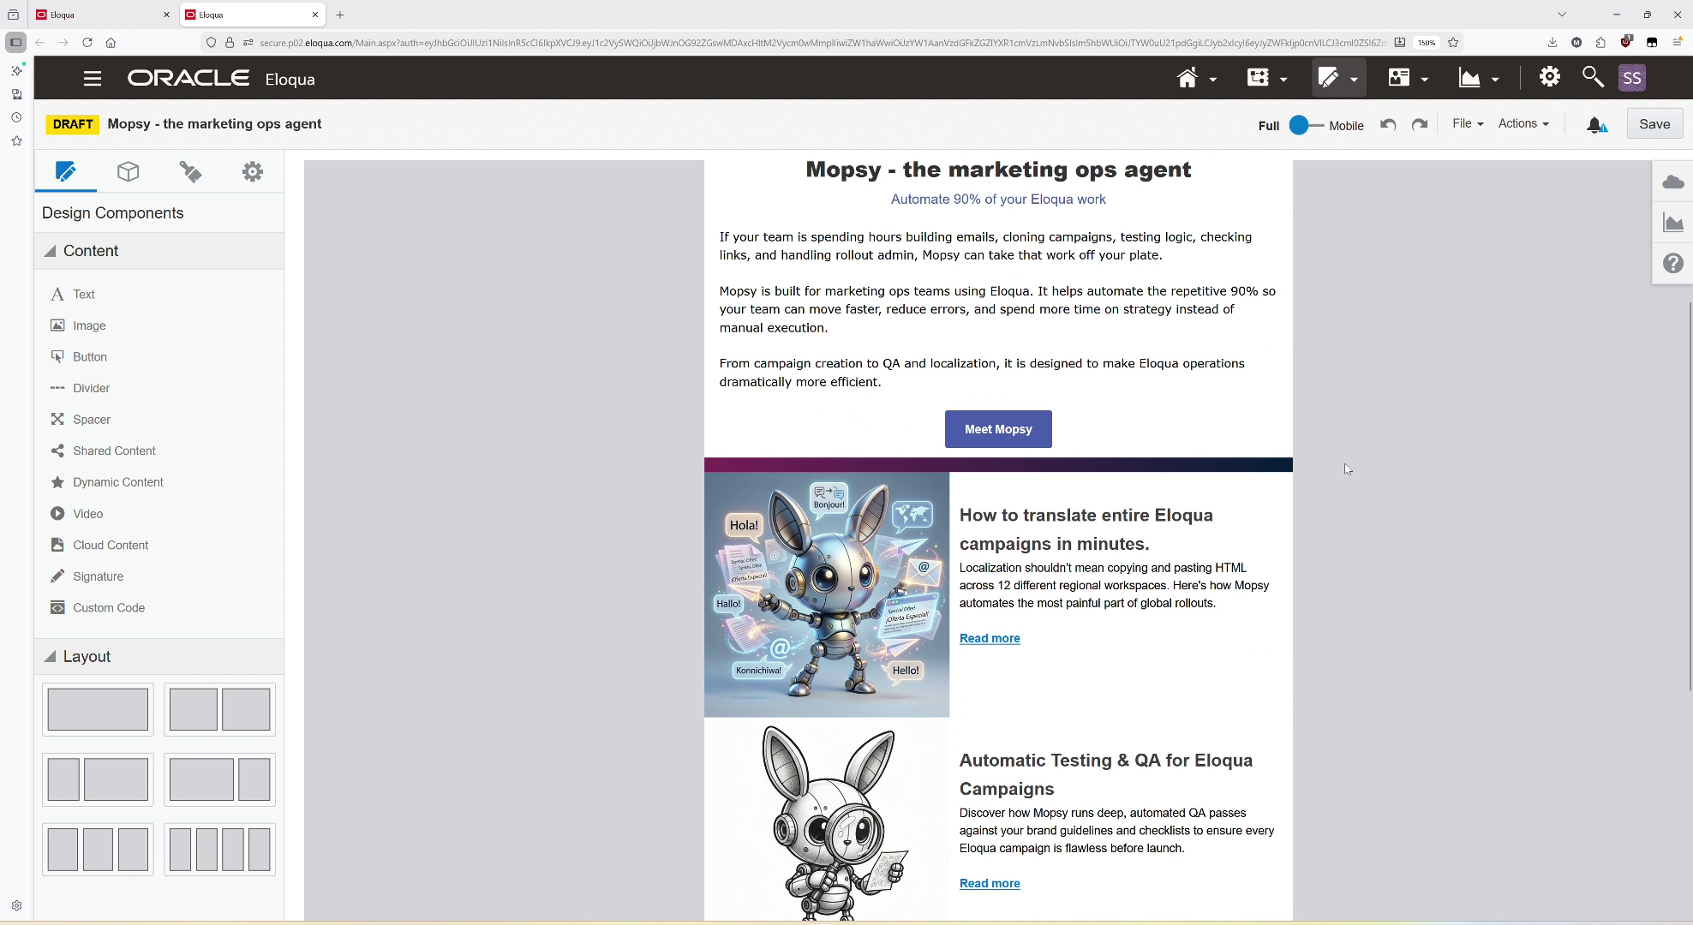The width and height of the screenshot is (1693, 925).
Task: Click the 'How to translate entire Eloqua' heading
Action: pyautogui.click(x=1086, y=529)
